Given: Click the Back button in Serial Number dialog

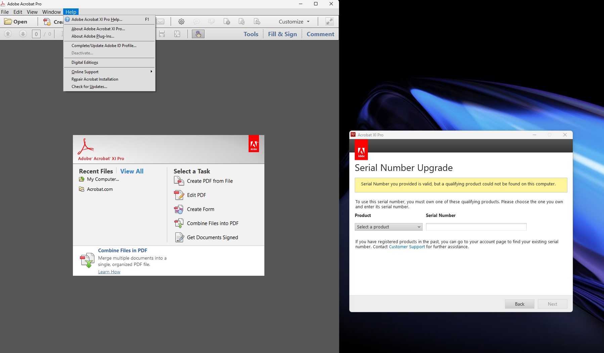Looking at the screenshot, I should (x=519, y=304).
